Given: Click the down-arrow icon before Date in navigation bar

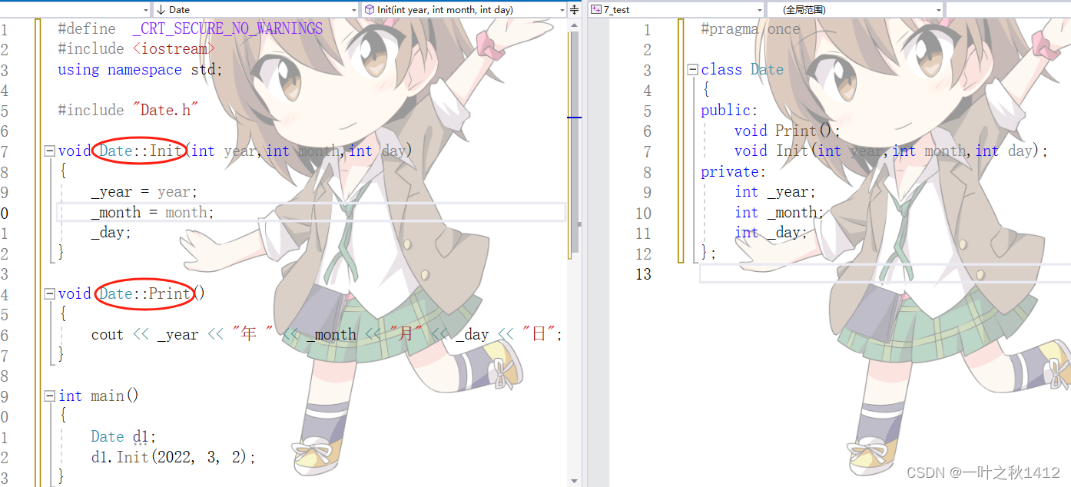Looking at the screenshot, I should tap(161, 9).
